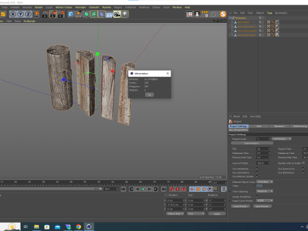Viewport: 308px width, 231px height.
Task: Click Render to Picture Viewer icon
Action: click(x=53, y=14)
